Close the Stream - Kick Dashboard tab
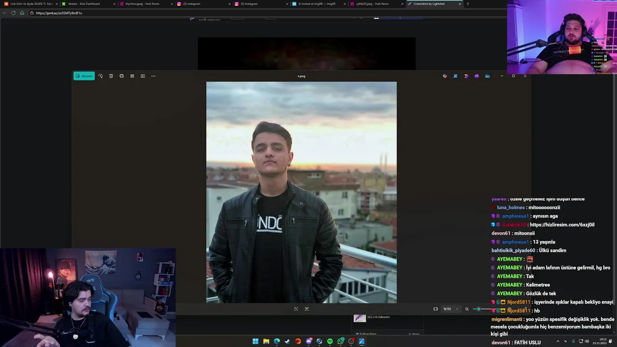This screenshot has width=617, height=347. [114, 4]
